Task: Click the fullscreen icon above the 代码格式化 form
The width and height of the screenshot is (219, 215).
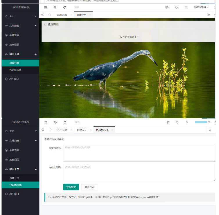Action: click(187, 122)
